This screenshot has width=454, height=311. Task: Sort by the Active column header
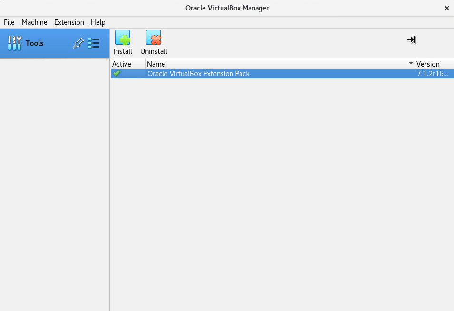pyautogui.click(x=128, y=64)
